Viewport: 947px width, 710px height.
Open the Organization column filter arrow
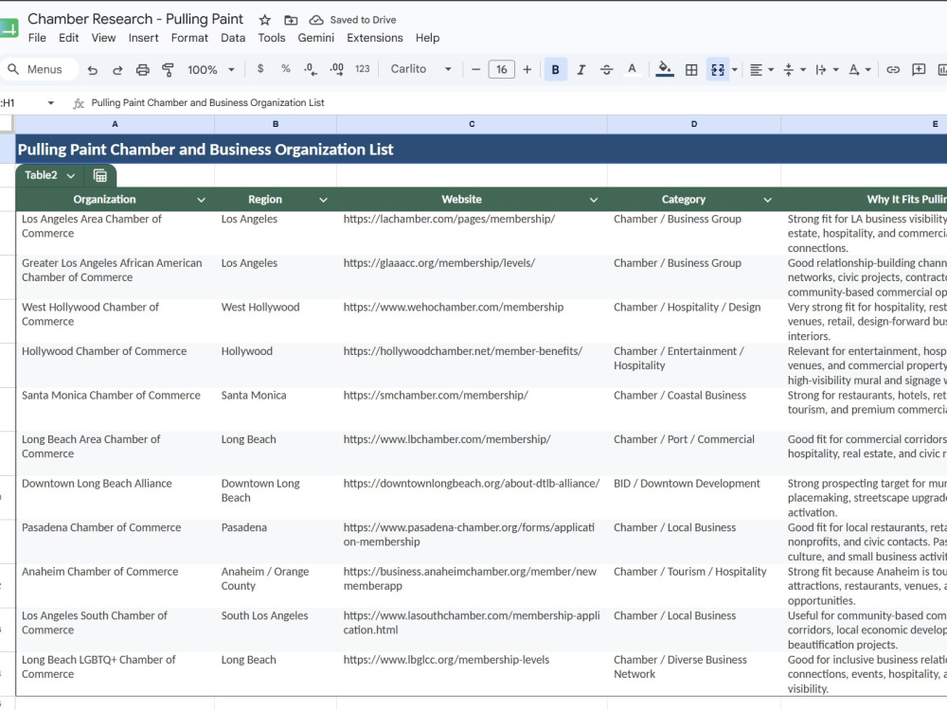201,200
